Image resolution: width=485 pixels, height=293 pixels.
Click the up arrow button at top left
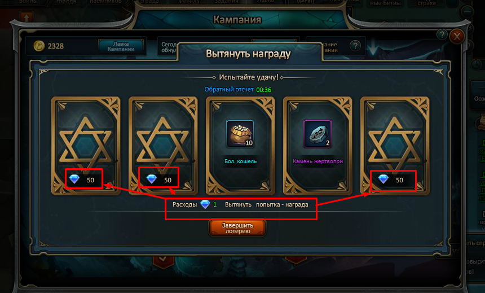point(27,18)
